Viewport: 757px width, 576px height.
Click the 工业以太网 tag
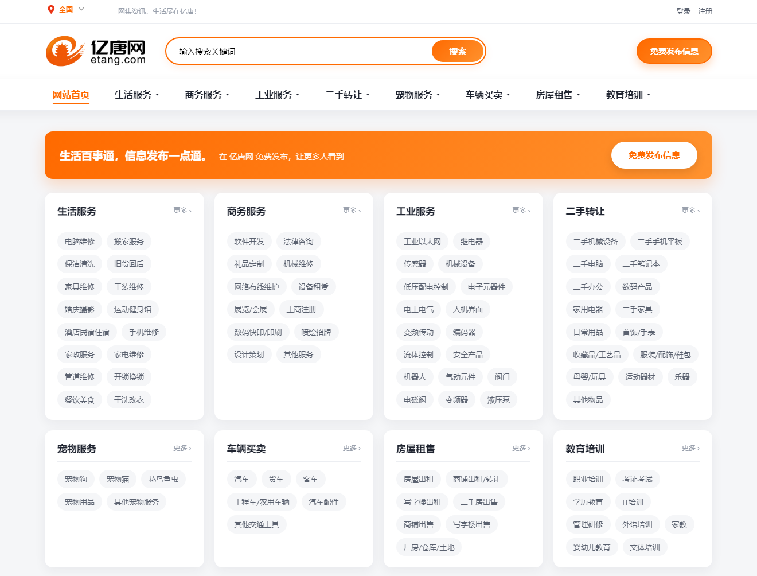(423, 242)
